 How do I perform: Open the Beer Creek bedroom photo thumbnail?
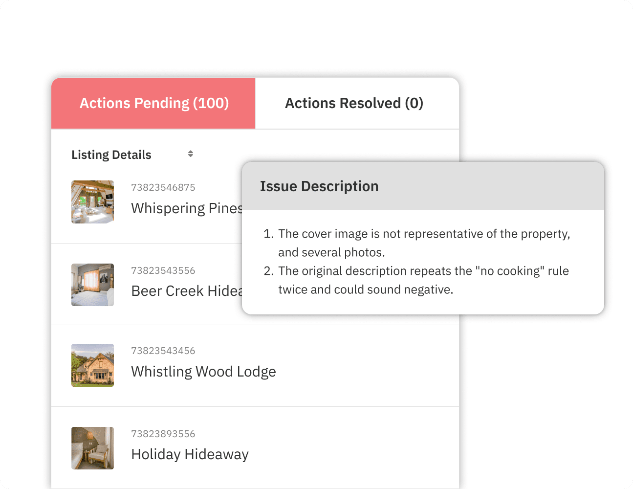coord(92,285)
